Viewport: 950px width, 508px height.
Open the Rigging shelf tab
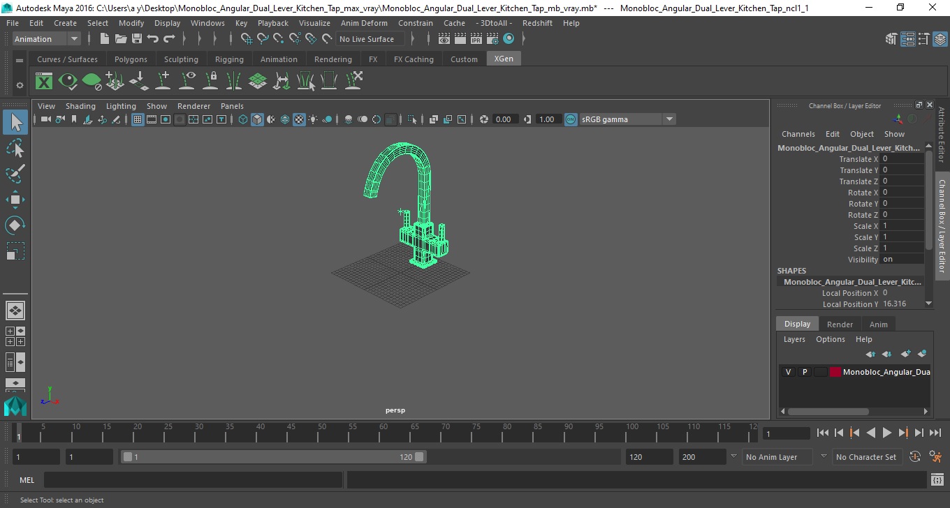point(229,59)
